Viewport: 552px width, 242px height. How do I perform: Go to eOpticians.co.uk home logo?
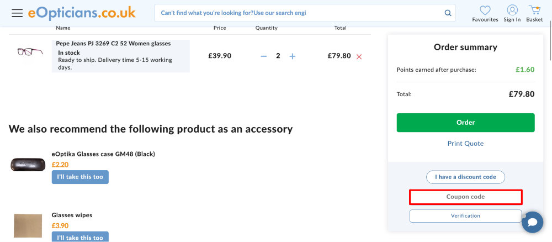[82, 13]
